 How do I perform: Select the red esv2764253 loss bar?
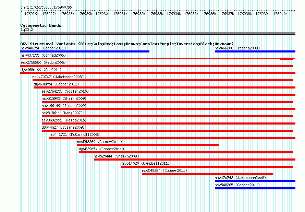[169, 95]
